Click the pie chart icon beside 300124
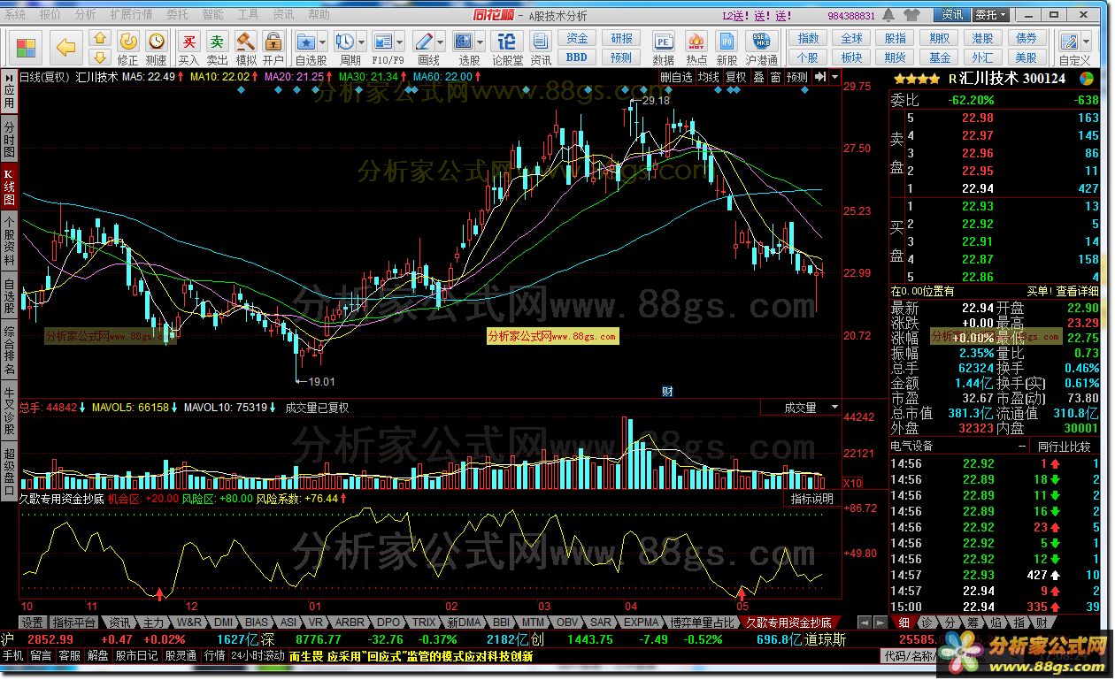Screen dimensions: 1115x680 pos(1086,77)
